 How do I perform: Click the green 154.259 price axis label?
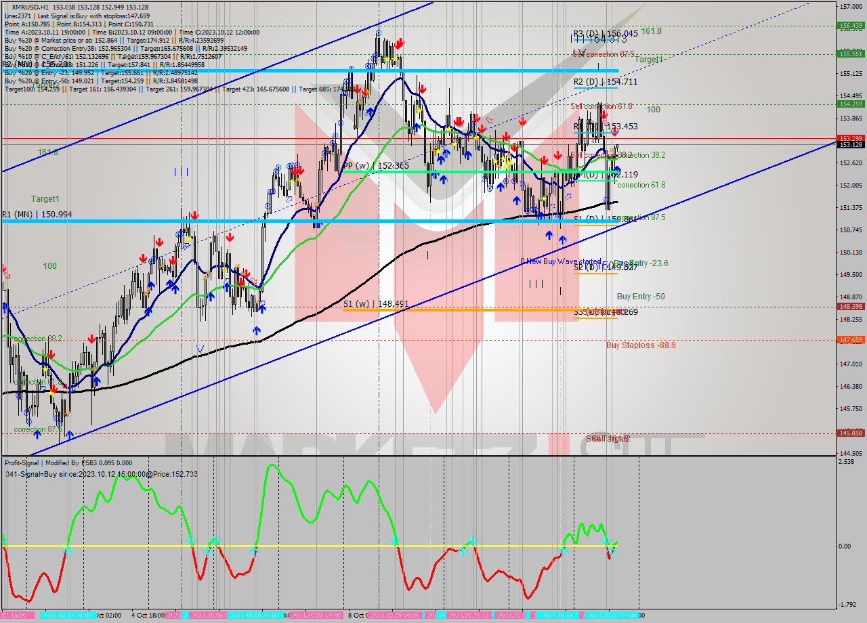click(850, 104)
